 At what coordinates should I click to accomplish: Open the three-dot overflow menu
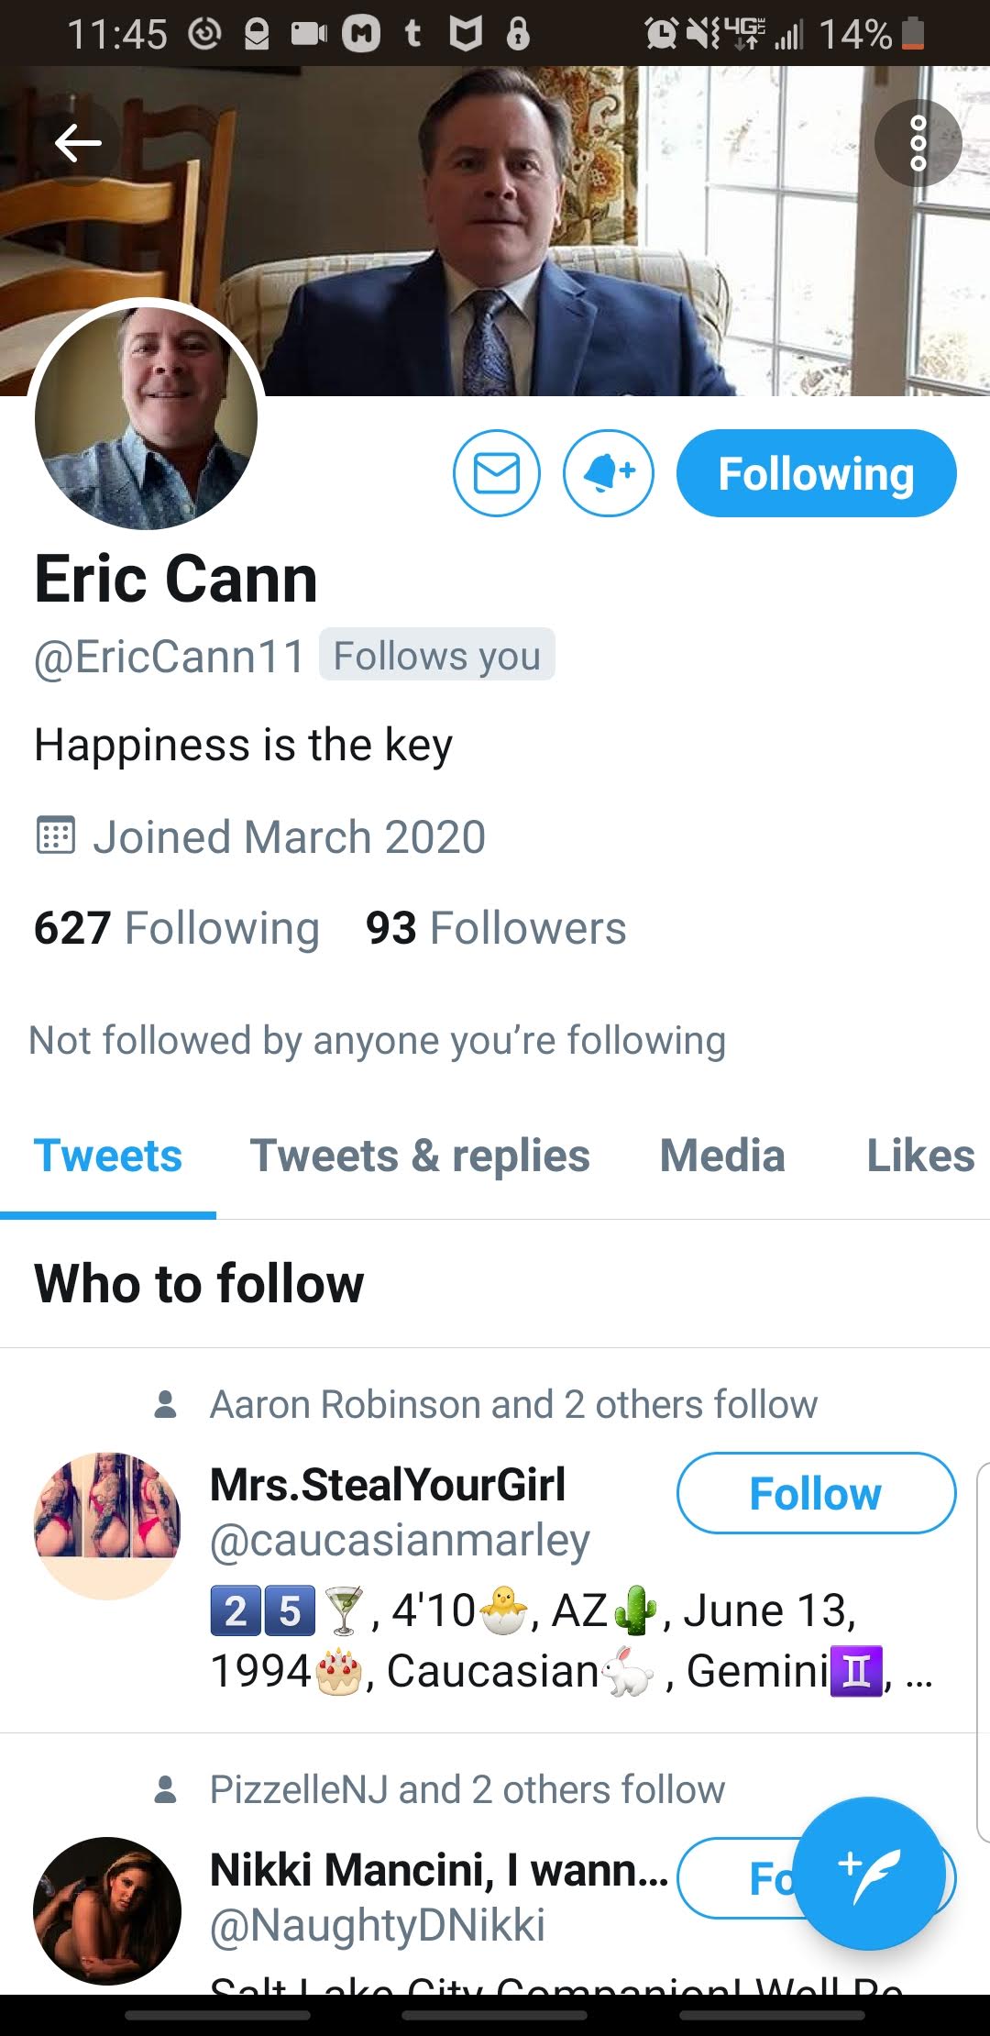coord(918,143)
